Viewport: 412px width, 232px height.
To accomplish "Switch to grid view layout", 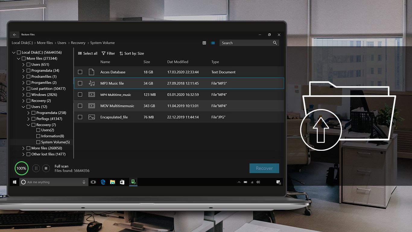I will [204, 43].
